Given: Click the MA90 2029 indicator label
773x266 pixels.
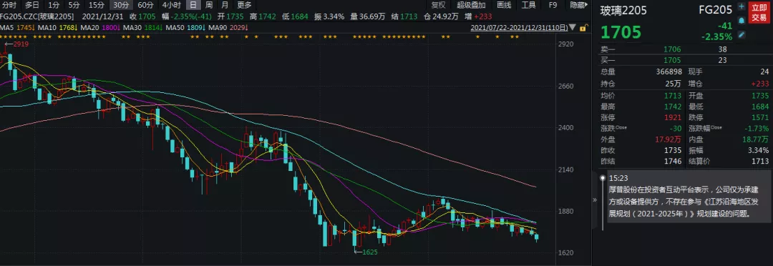Looking at the screenshot, I should [x=229, y=28].
